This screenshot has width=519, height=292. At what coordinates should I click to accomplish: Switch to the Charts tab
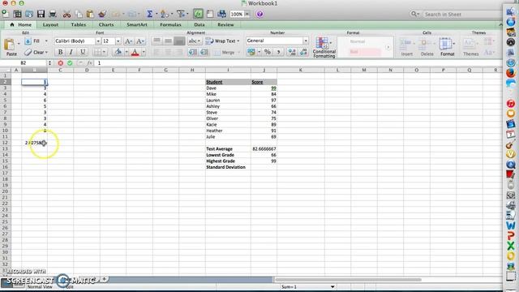(x=106, y=24)
